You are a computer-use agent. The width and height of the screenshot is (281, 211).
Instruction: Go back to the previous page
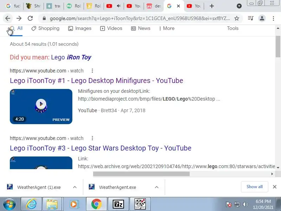click(8, 18)
